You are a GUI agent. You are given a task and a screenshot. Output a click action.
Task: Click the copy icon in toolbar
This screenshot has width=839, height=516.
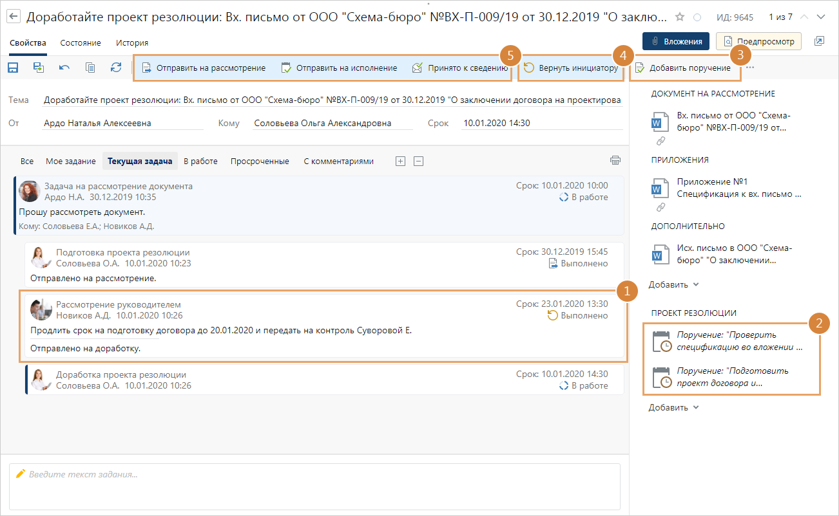point(90,68)
